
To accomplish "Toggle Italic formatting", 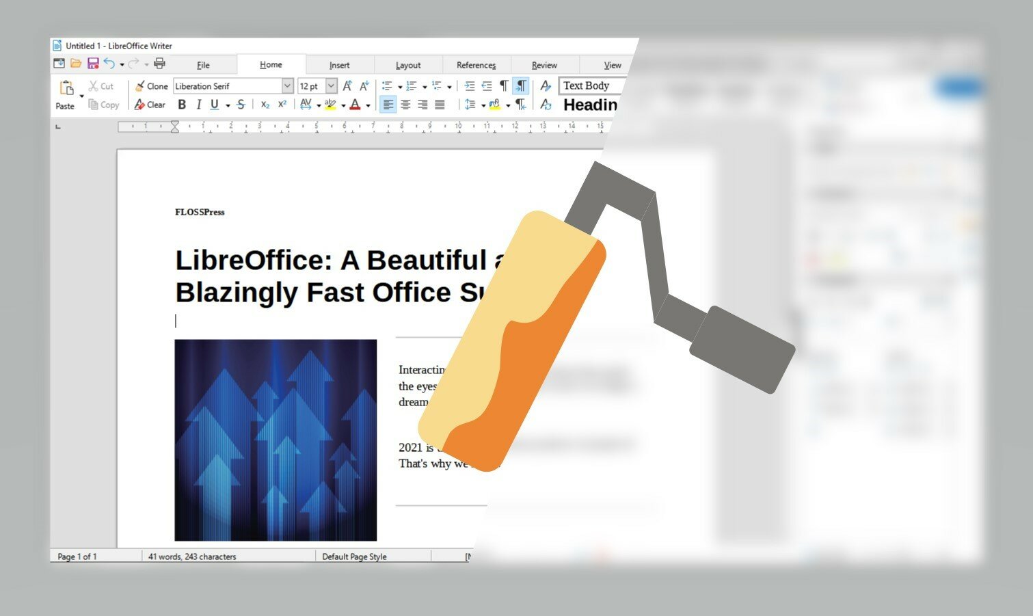I will pos(198,105).
